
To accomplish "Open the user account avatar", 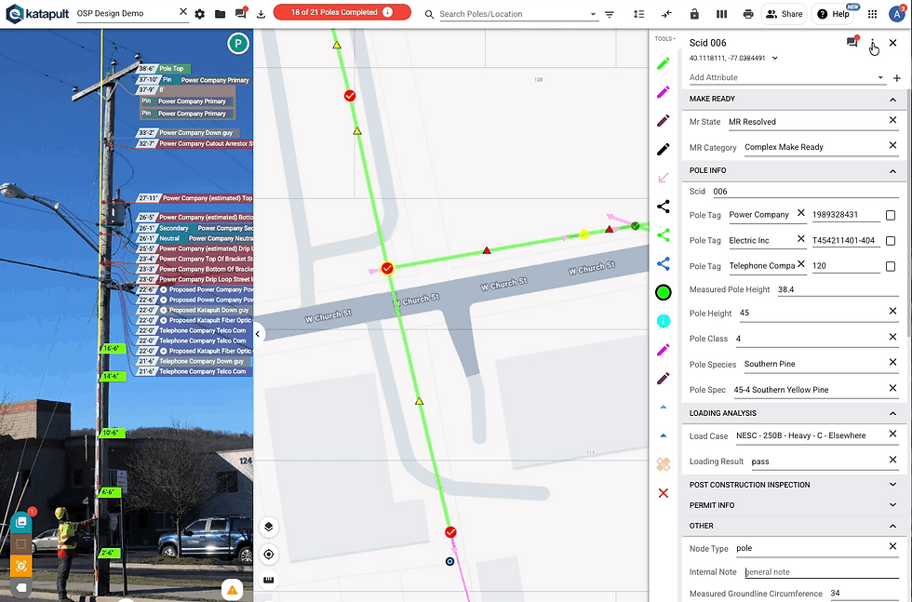I will (x=897, y=14).
